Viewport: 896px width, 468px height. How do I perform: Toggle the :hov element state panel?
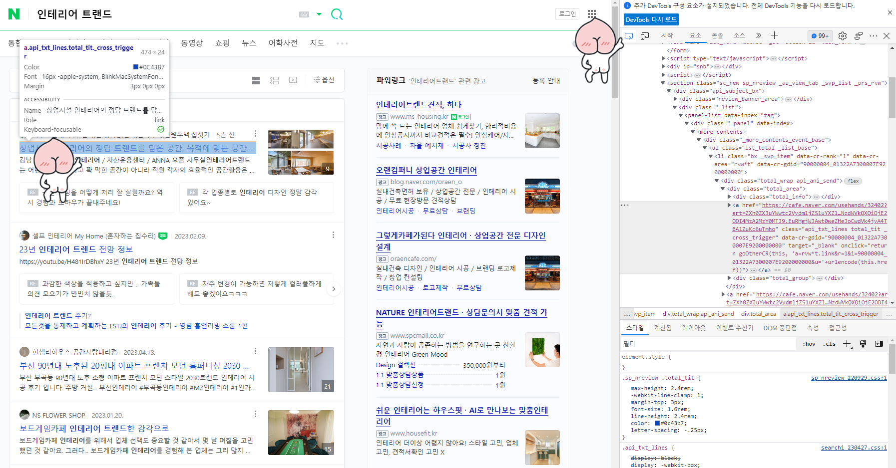click(809, 344)
